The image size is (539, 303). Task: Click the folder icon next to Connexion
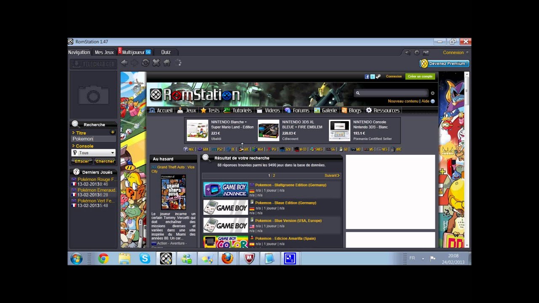coord(426,53)
